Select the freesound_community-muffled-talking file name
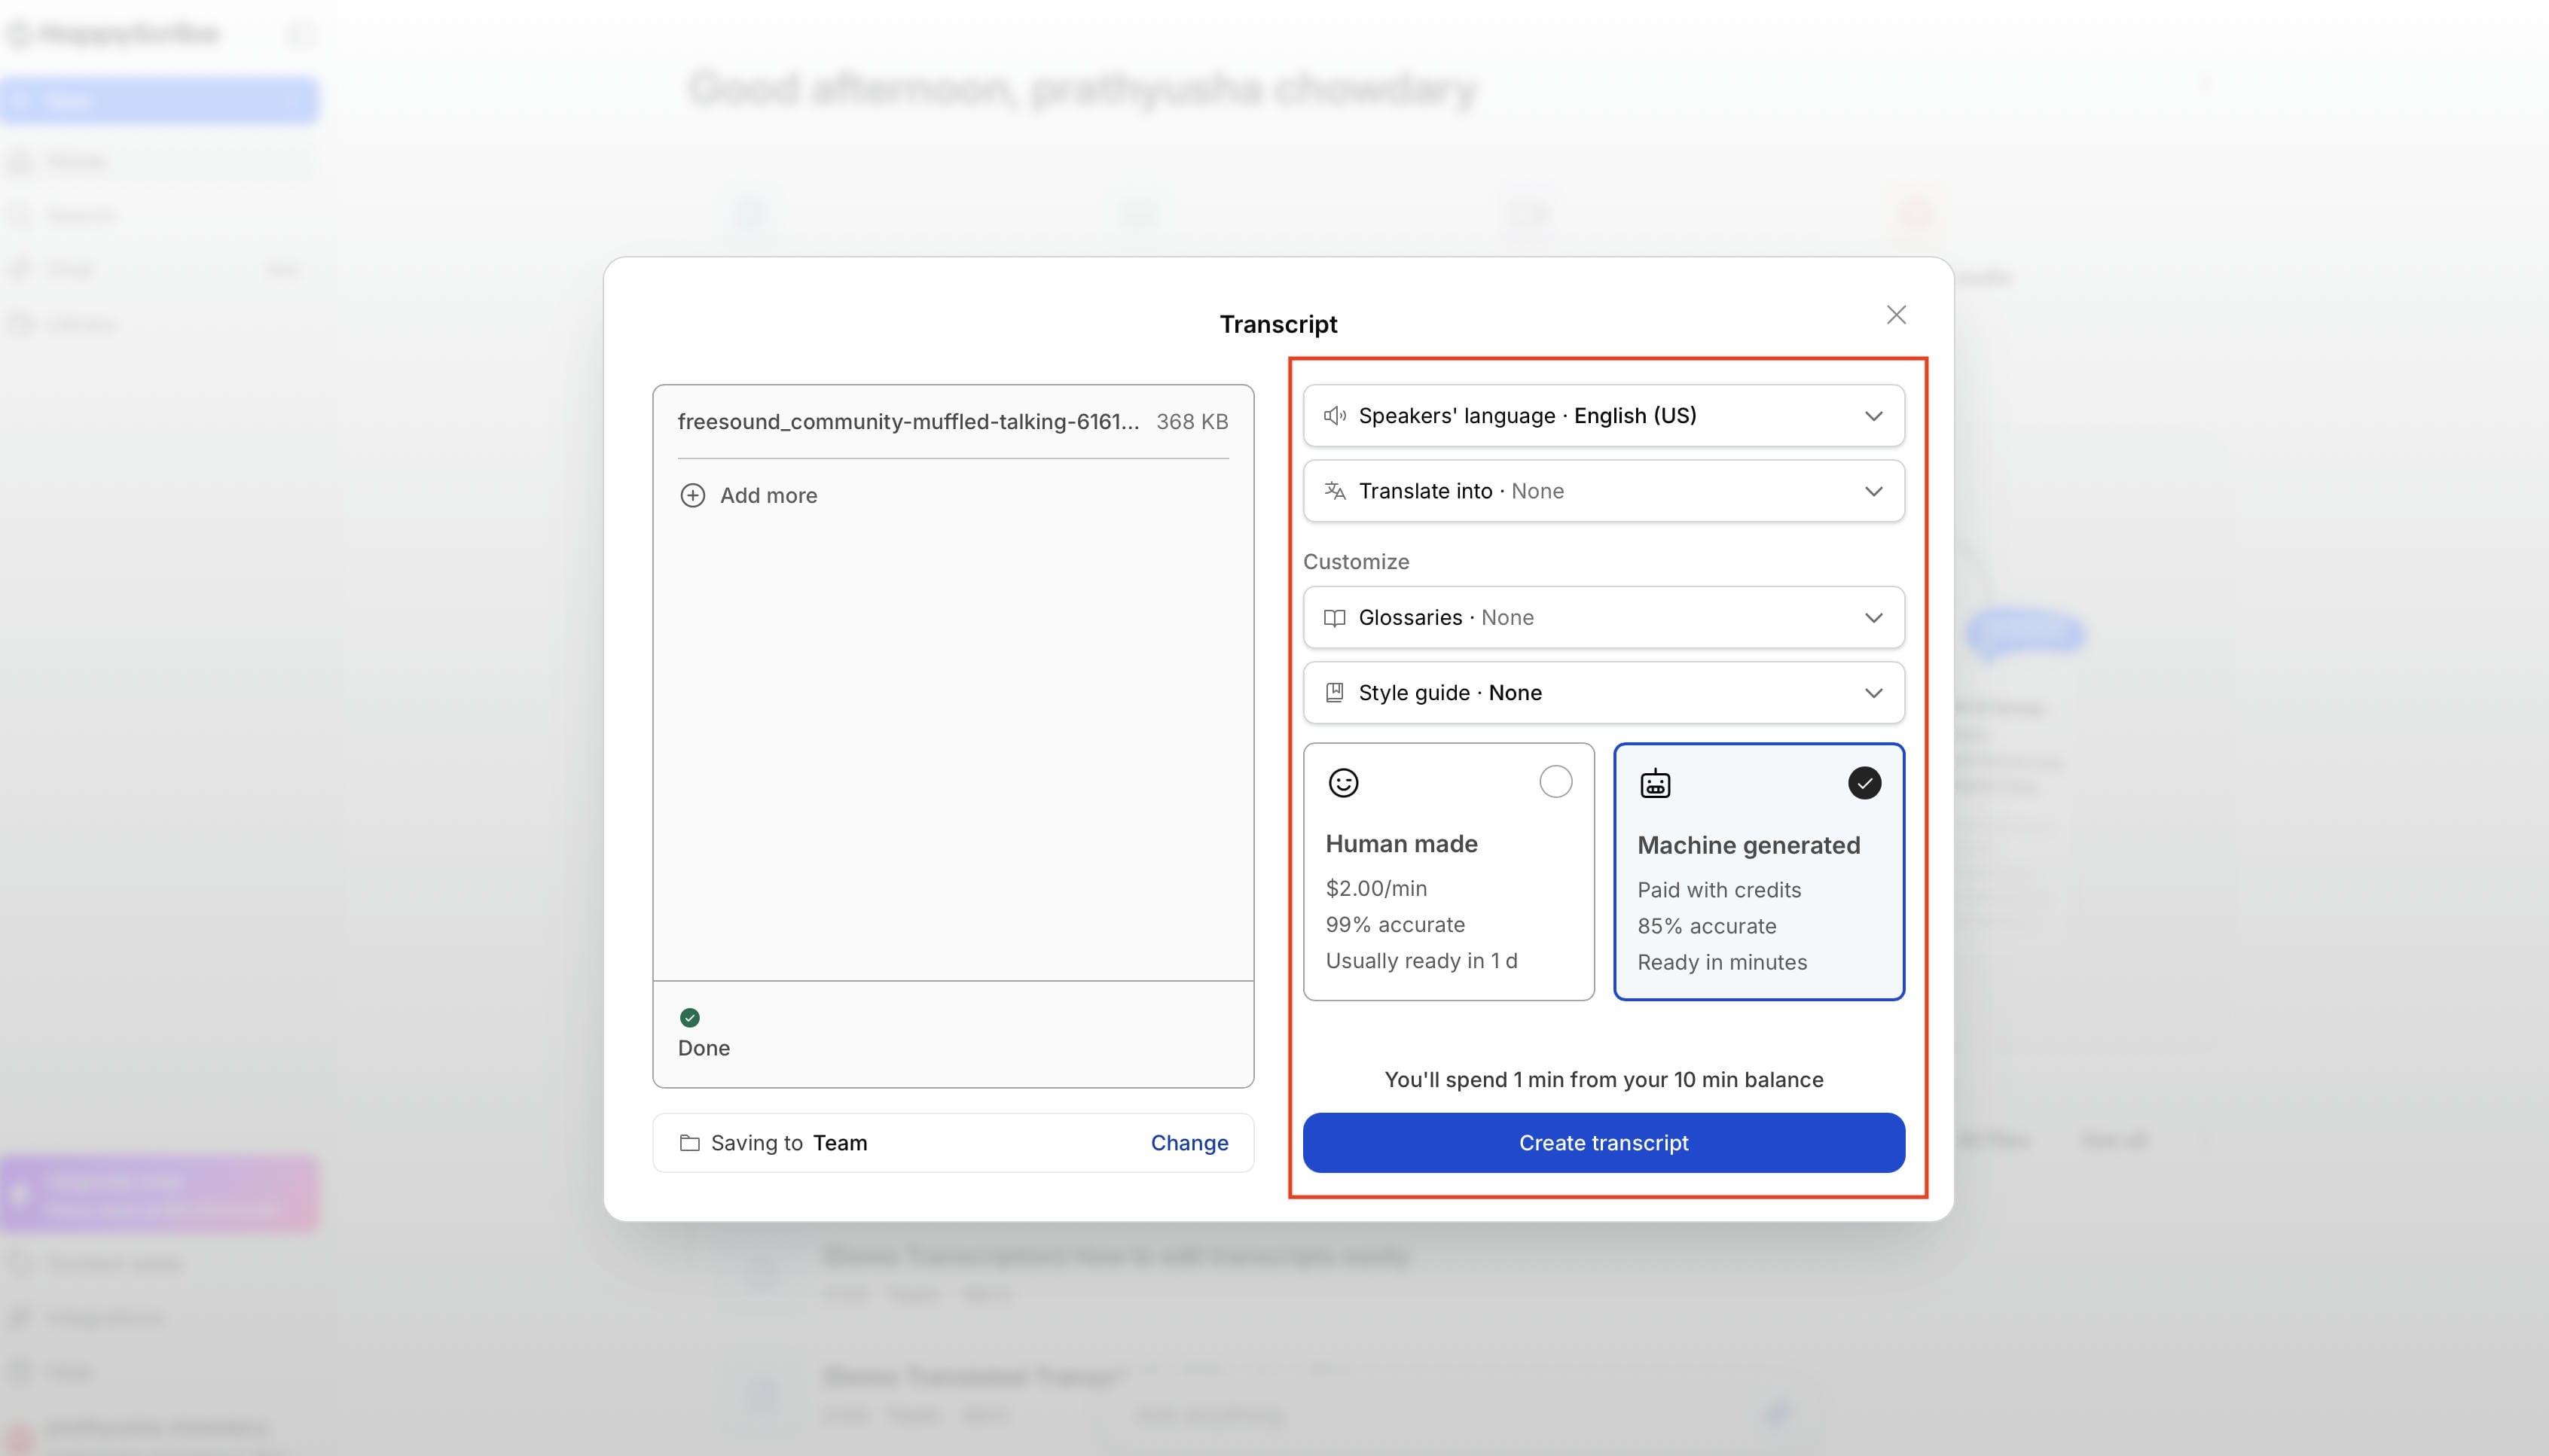 (x=908, y=422)
